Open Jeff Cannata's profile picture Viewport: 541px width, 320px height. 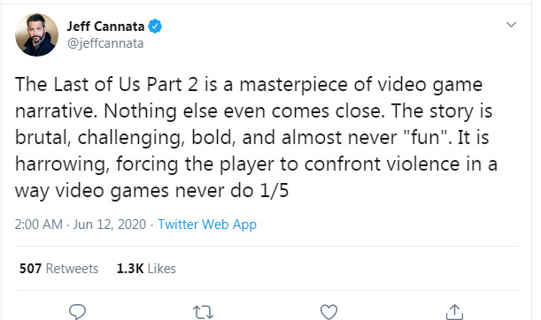tap(36, 34)
